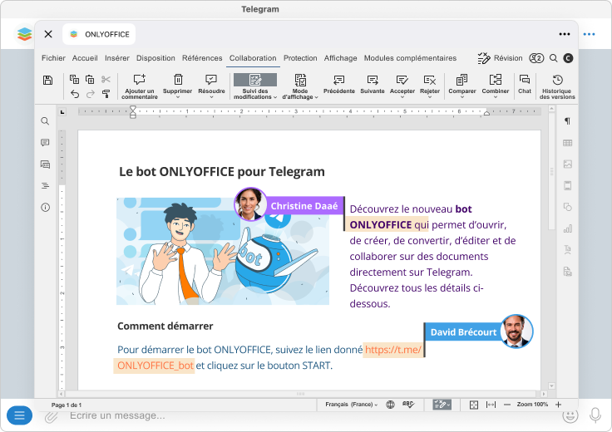Open paragraph settings in right sidebar
Screen dimensions: 612x432
[x=567, y=121]
